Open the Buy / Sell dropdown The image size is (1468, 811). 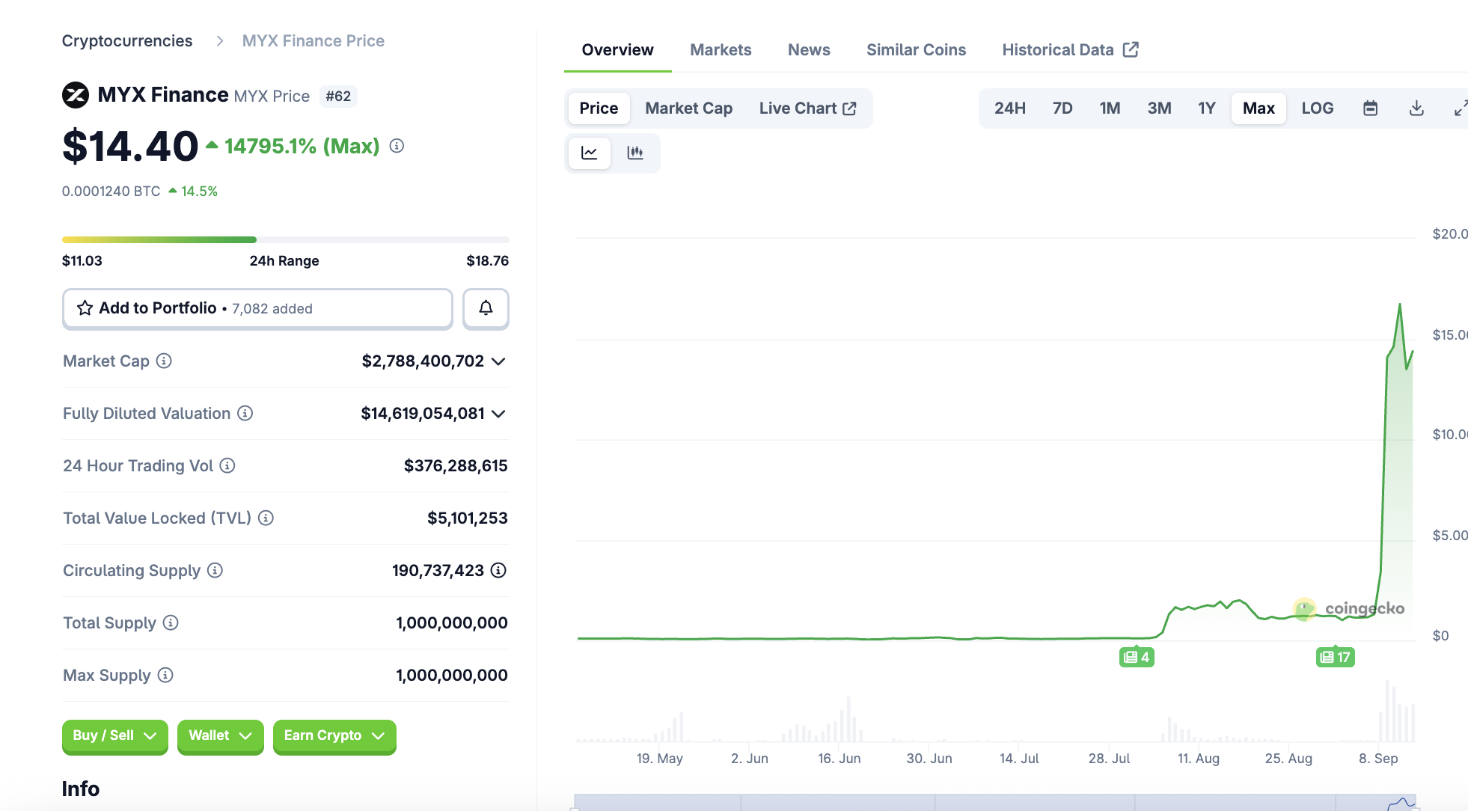tap(114, 735)
